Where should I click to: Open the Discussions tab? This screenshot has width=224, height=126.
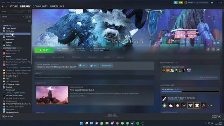[92, 57]
